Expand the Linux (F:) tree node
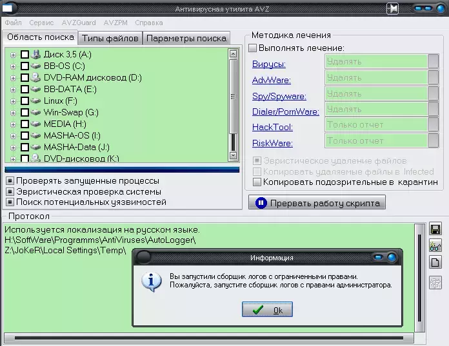 pos(13,101)
